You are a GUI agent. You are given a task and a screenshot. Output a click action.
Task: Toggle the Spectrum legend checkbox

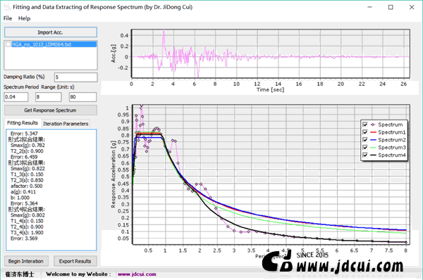pos(365,125)
